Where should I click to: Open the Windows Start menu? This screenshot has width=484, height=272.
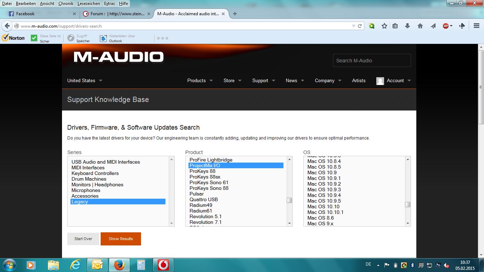(9, 265)
